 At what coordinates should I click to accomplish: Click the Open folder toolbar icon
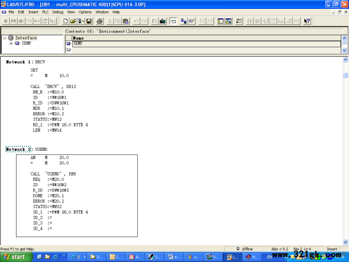73,21
